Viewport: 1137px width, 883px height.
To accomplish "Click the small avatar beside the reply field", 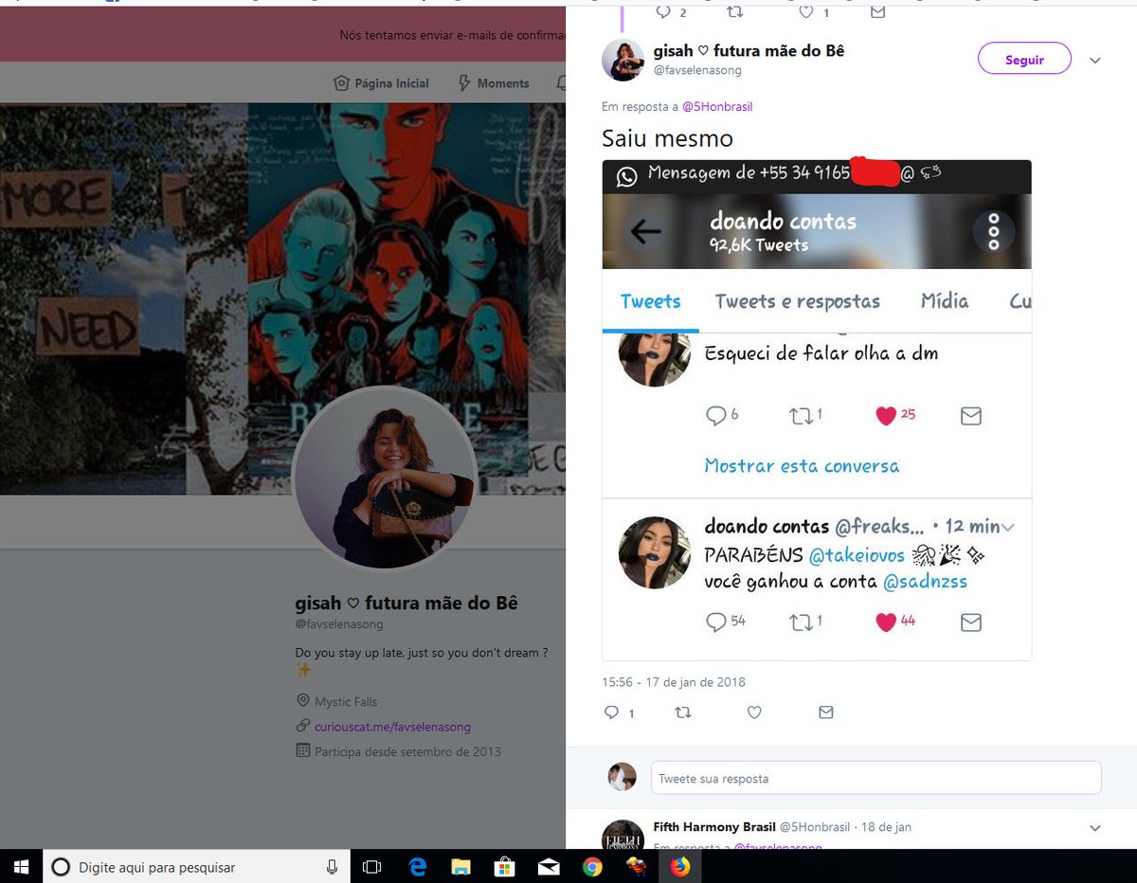I will click(x=622, y=777).
